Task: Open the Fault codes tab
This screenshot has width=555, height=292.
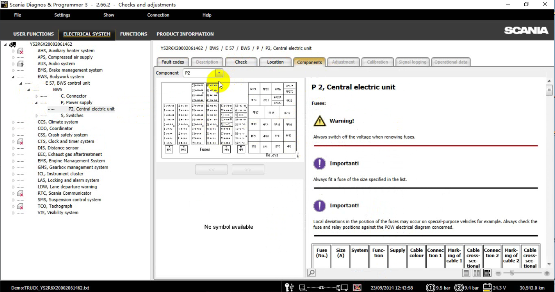Action: pos(173,62)
